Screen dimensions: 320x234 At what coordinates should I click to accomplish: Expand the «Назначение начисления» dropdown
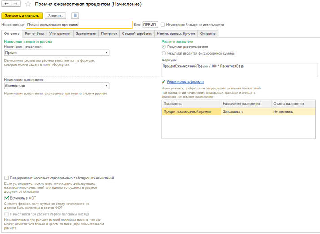[107, 53]
